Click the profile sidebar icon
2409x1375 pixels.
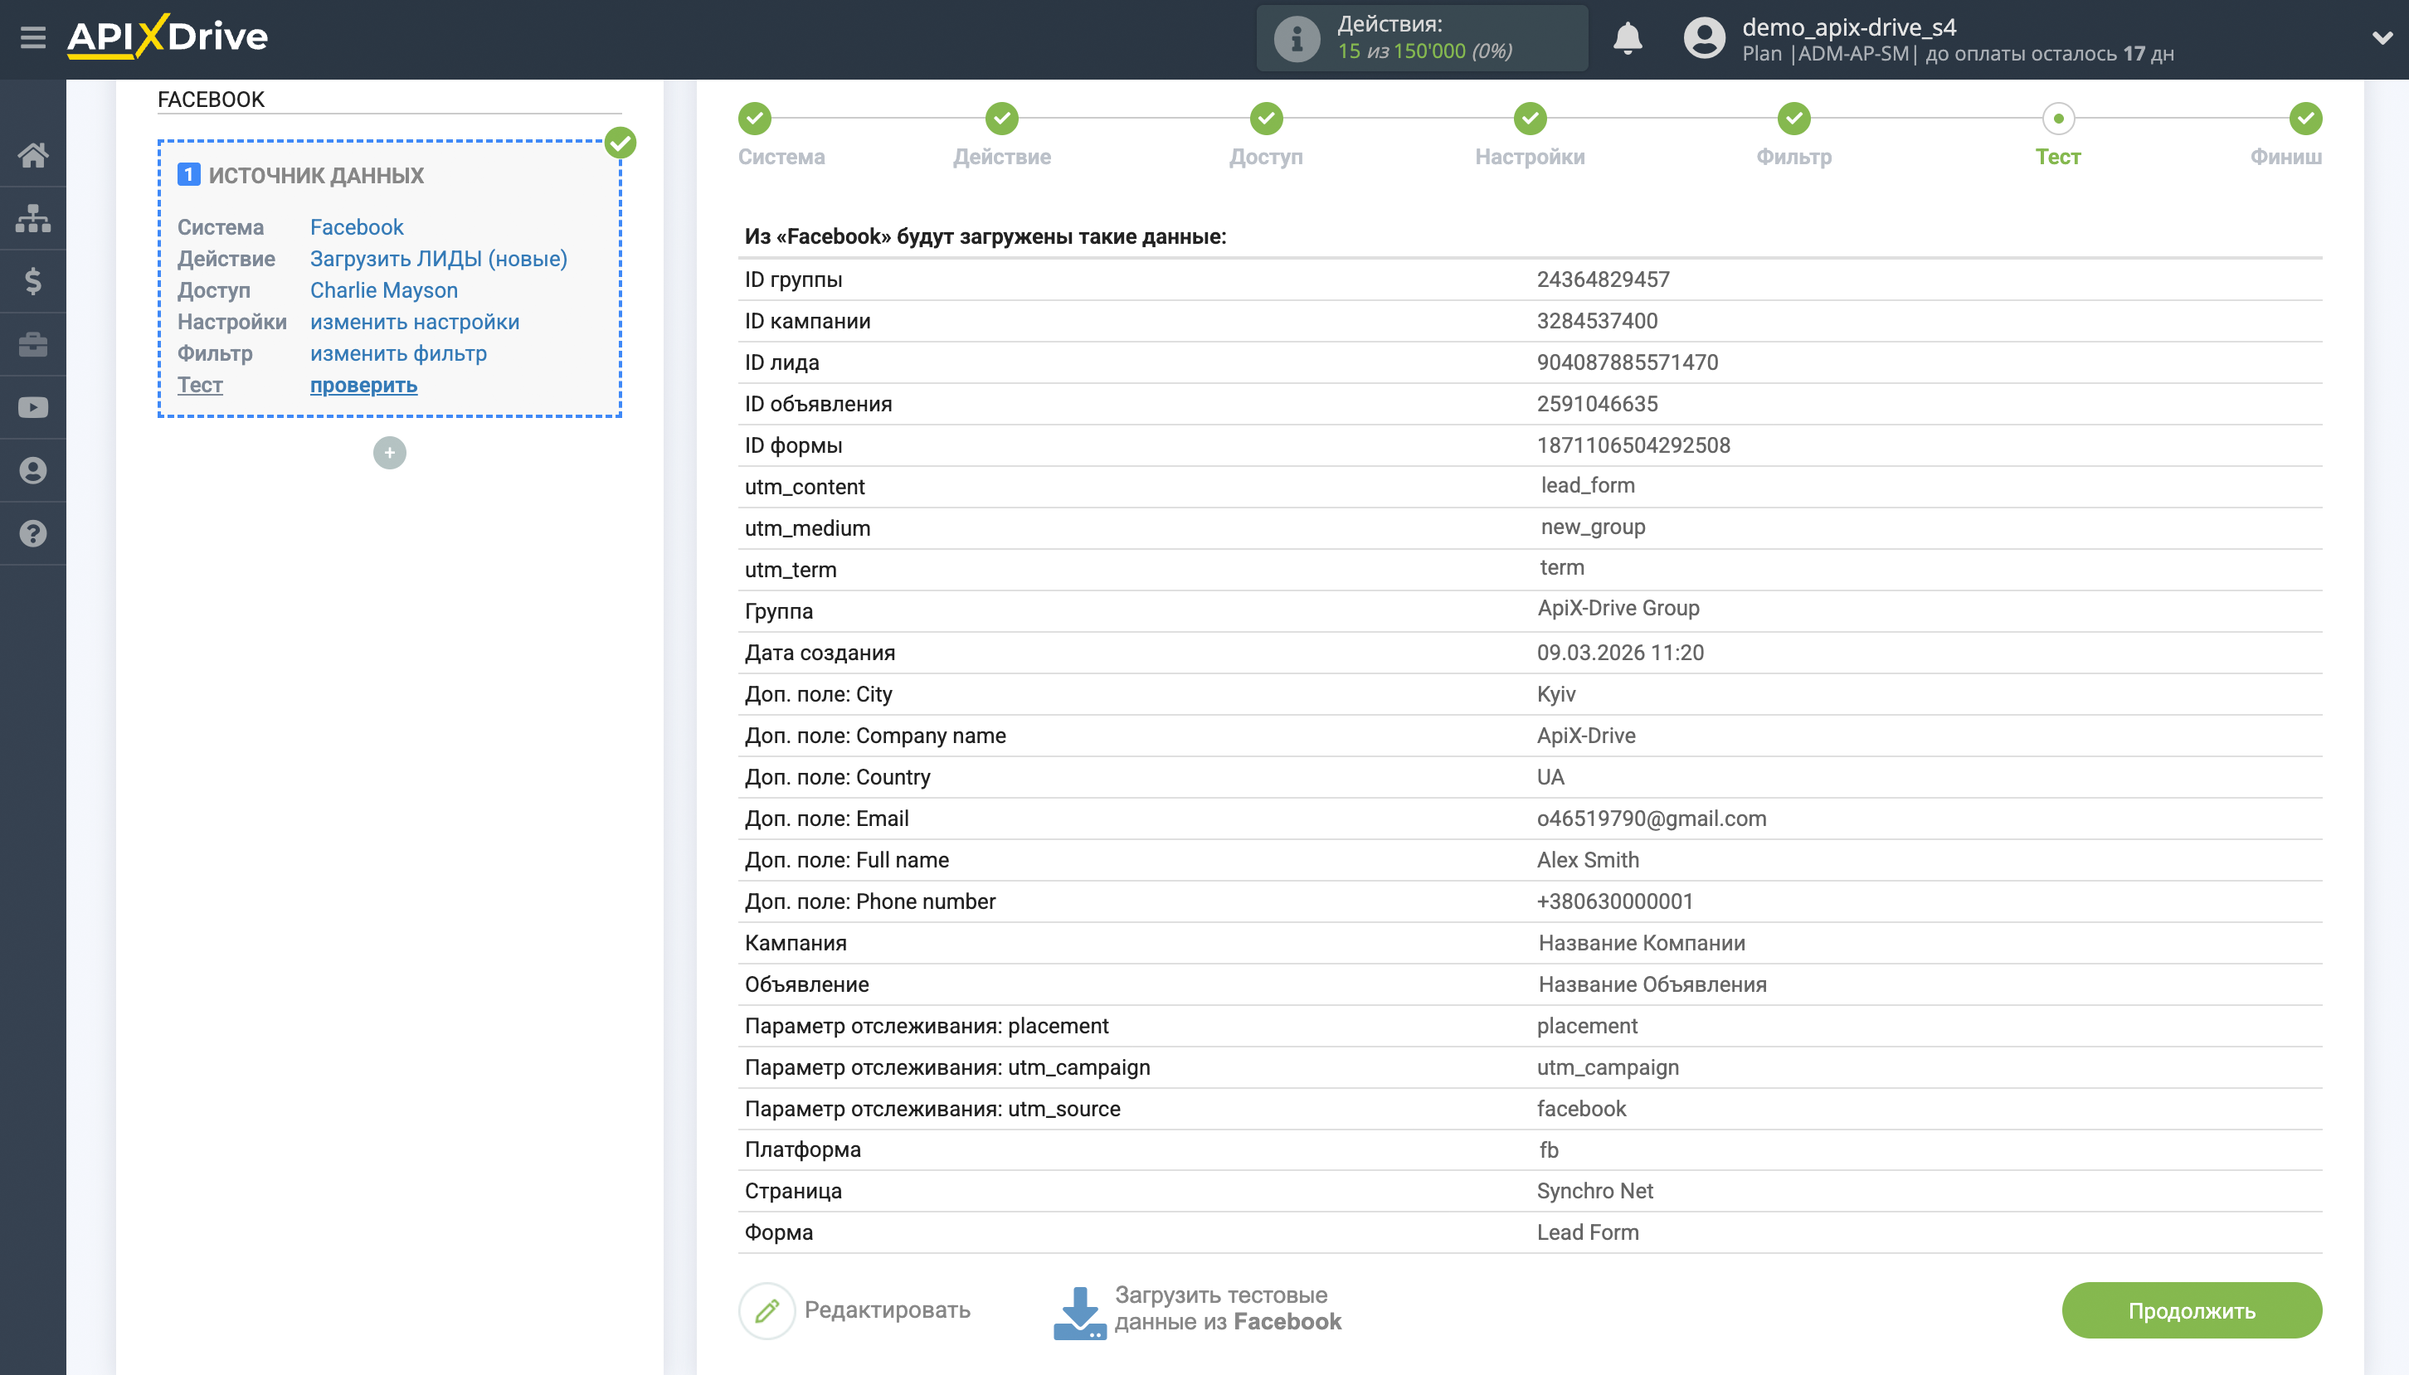(x=33, y=470)
